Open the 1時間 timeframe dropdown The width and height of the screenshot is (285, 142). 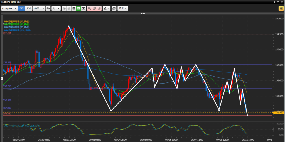(39, 8)
